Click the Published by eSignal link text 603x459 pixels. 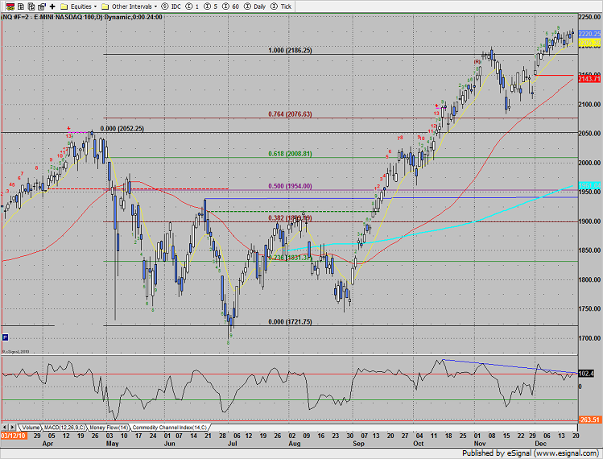(x=530, y=453)
